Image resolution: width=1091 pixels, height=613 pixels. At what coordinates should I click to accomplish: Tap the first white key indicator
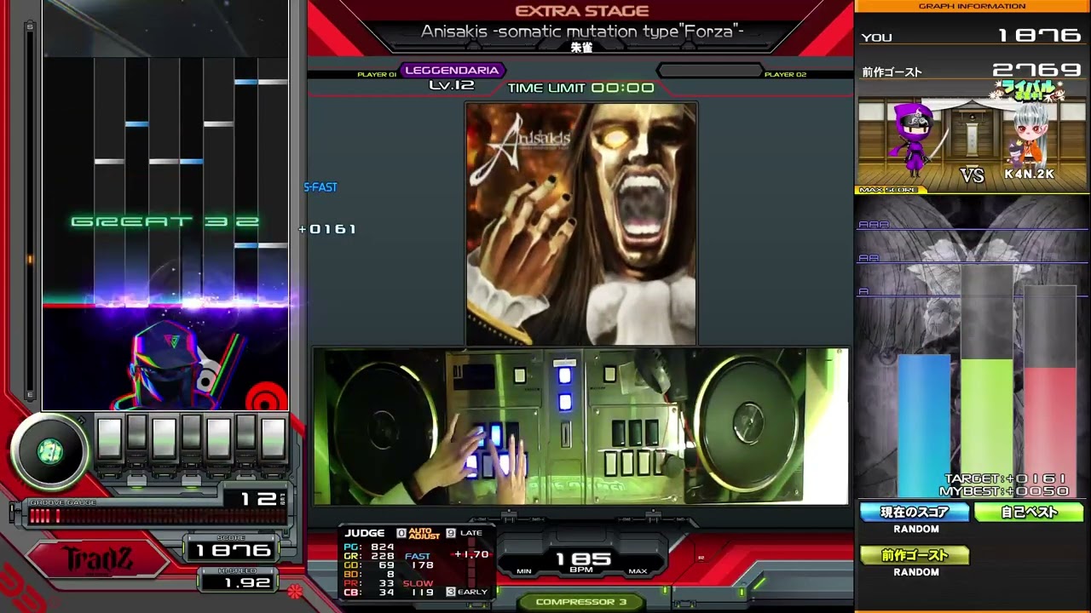click(x=109, y=438)
